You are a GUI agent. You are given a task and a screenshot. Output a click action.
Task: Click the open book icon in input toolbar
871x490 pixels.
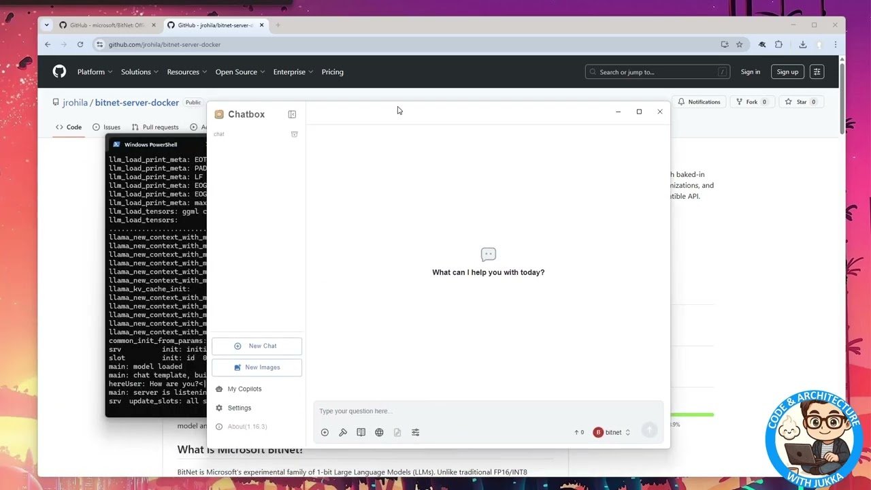pyautogui.click(x=361, y=432)
